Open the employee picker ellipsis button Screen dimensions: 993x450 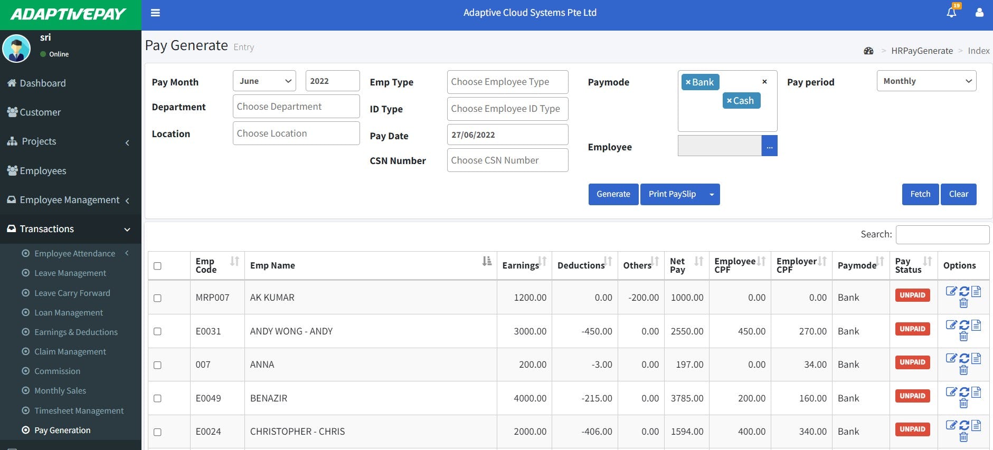770,146
